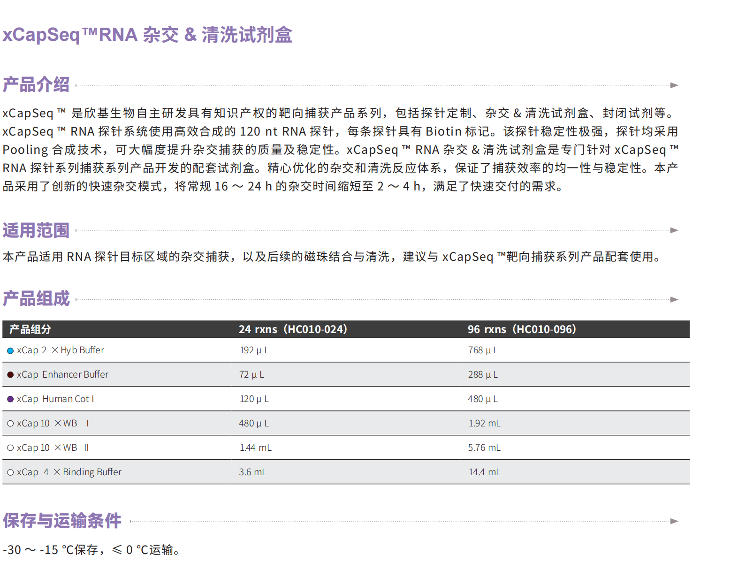Screen dimensions: 738x577
Task: Click the line starting with 品采用了创新的快速杂交模式
Action: click(x=283, y=186)
